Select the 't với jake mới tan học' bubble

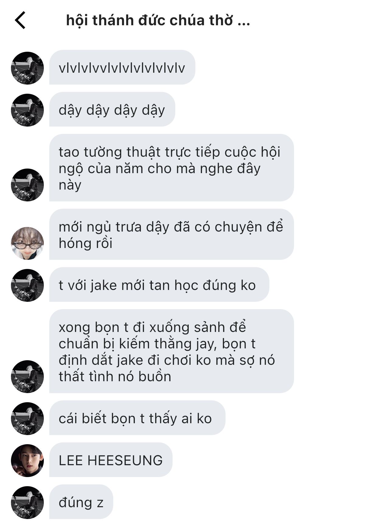point(159,284)
